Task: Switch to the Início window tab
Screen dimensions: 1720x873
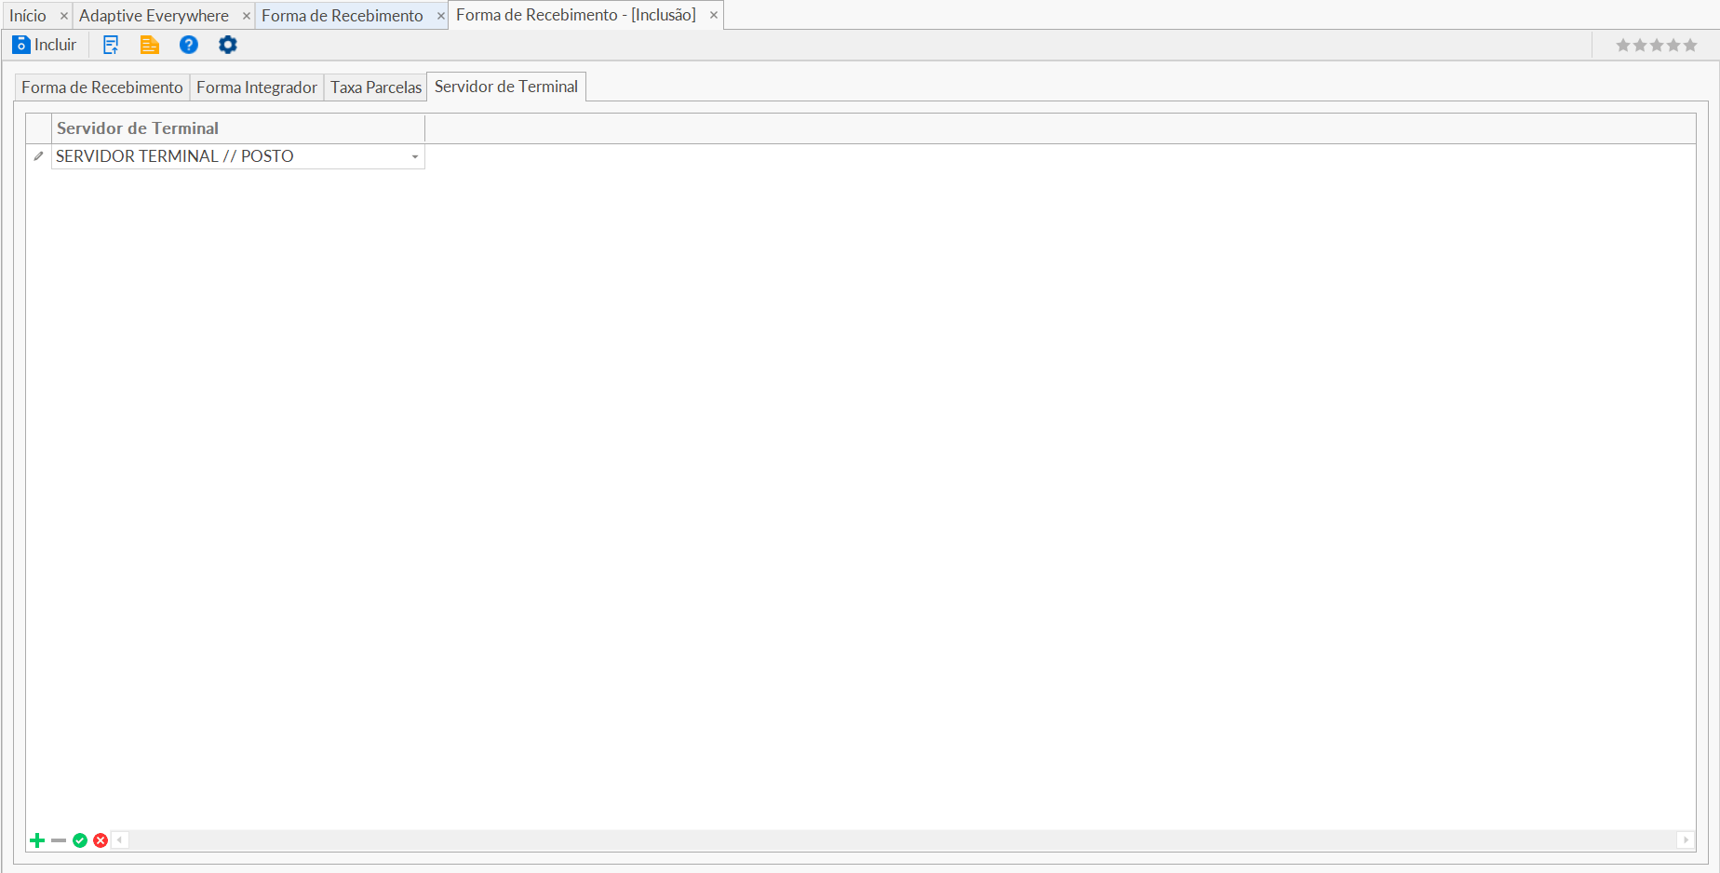Action: [x=28, y=16]
